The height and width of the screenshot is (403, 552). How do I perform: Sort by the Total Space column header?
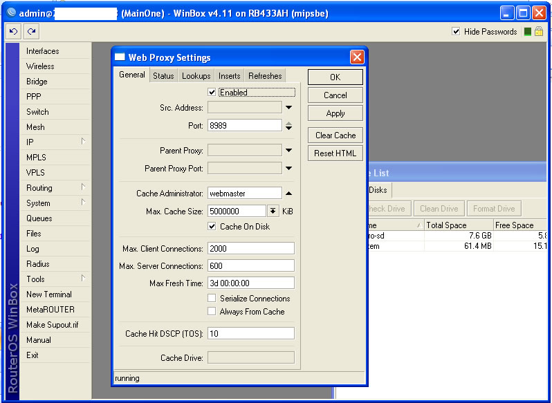pyautogui.click(x=459, y=225)
